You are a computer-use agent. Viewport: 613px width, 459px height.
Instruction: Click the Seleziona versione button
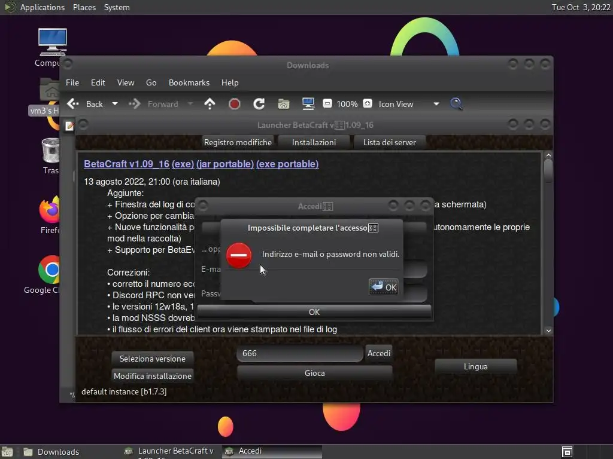coord(153,359)
